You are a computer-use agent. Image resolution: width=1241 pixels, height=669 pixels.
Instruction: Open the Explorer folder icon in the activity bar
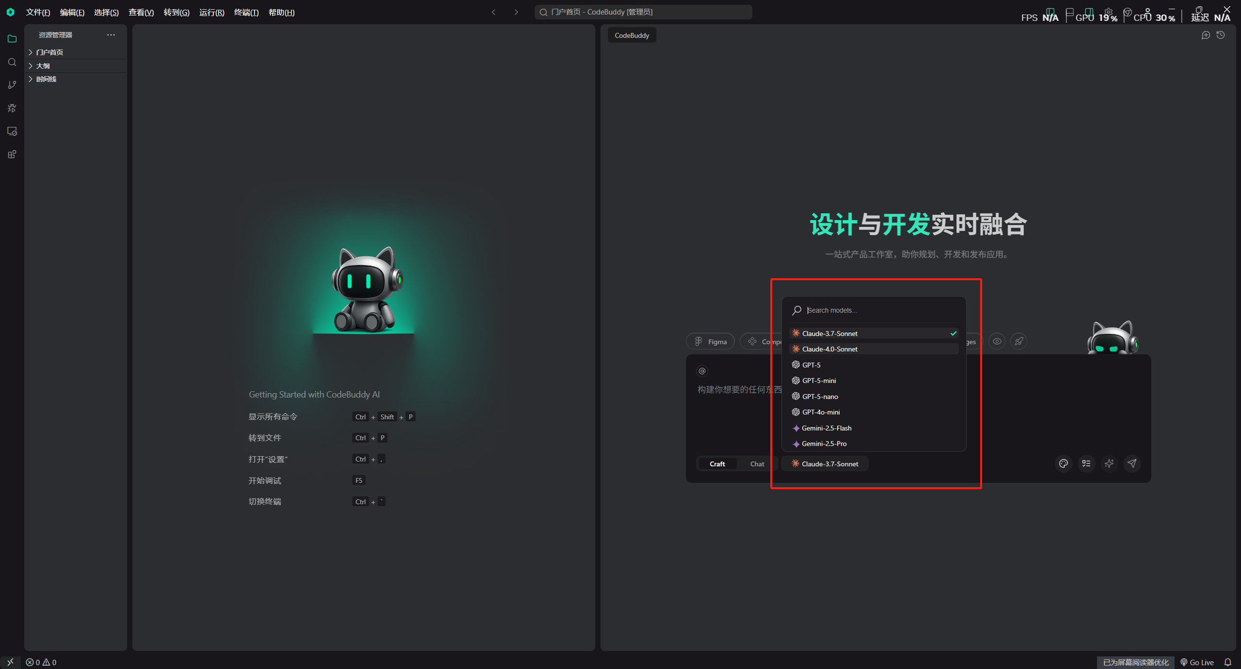12,39
